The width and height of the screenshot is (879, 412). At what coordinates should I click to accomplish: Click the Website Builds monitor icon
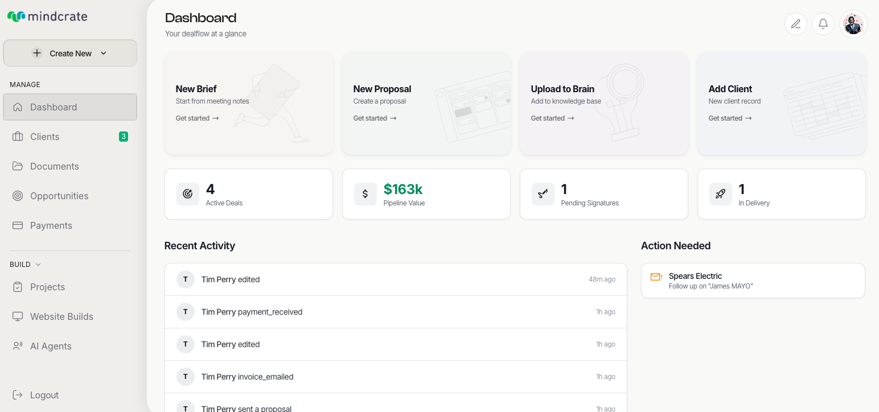click(x=18, y=316)
